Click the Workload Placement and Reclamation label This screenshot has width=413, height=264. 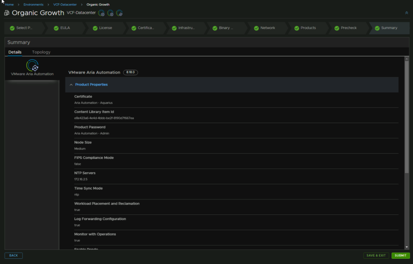[107, 204]
